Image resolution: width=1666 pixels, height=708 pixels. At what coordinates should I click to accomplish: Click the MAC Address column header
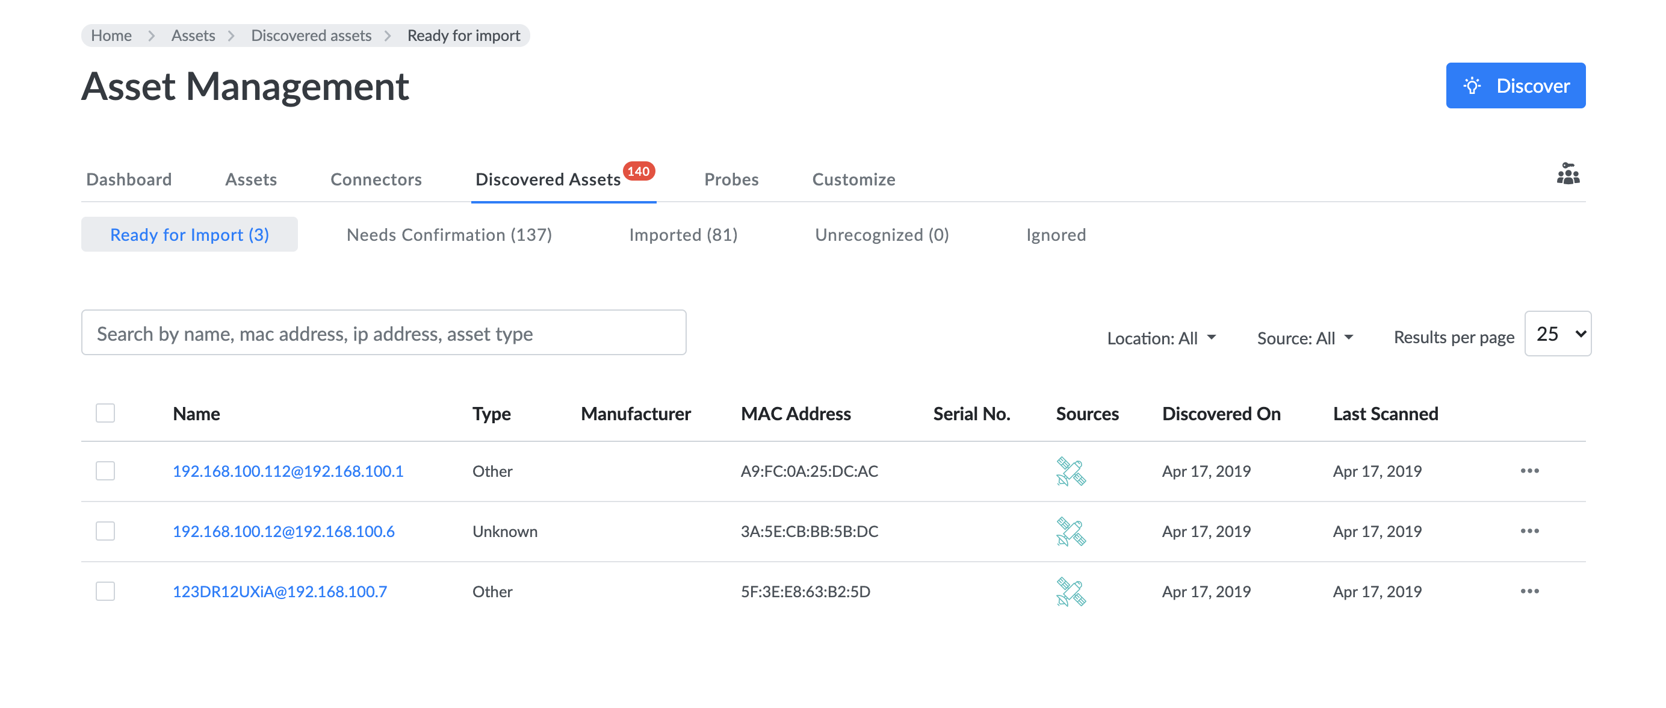tap(796, 414)
